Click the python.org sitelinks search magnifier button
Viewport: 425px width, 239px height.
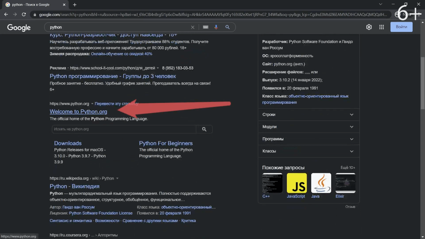pos(204,129)
